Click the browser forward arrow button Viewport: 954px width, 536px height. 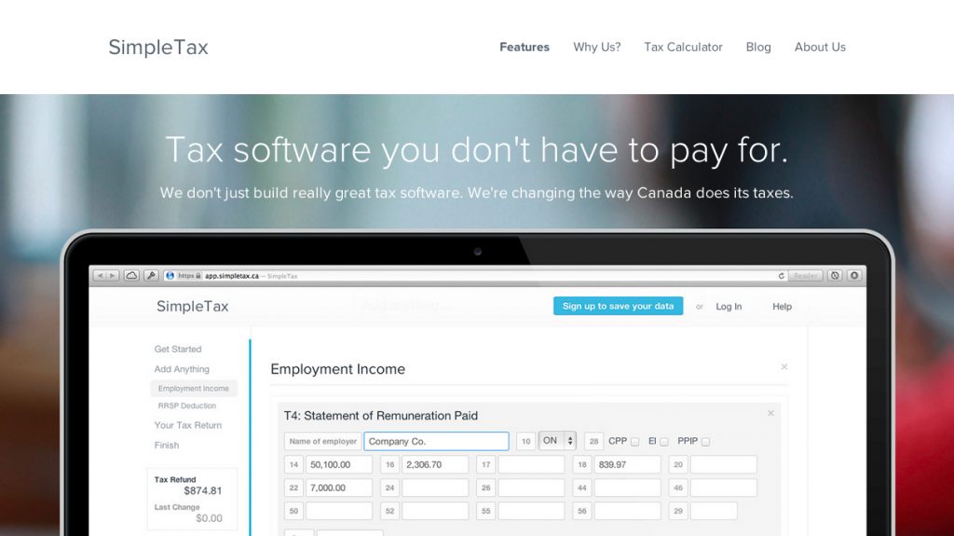[113, 276]
